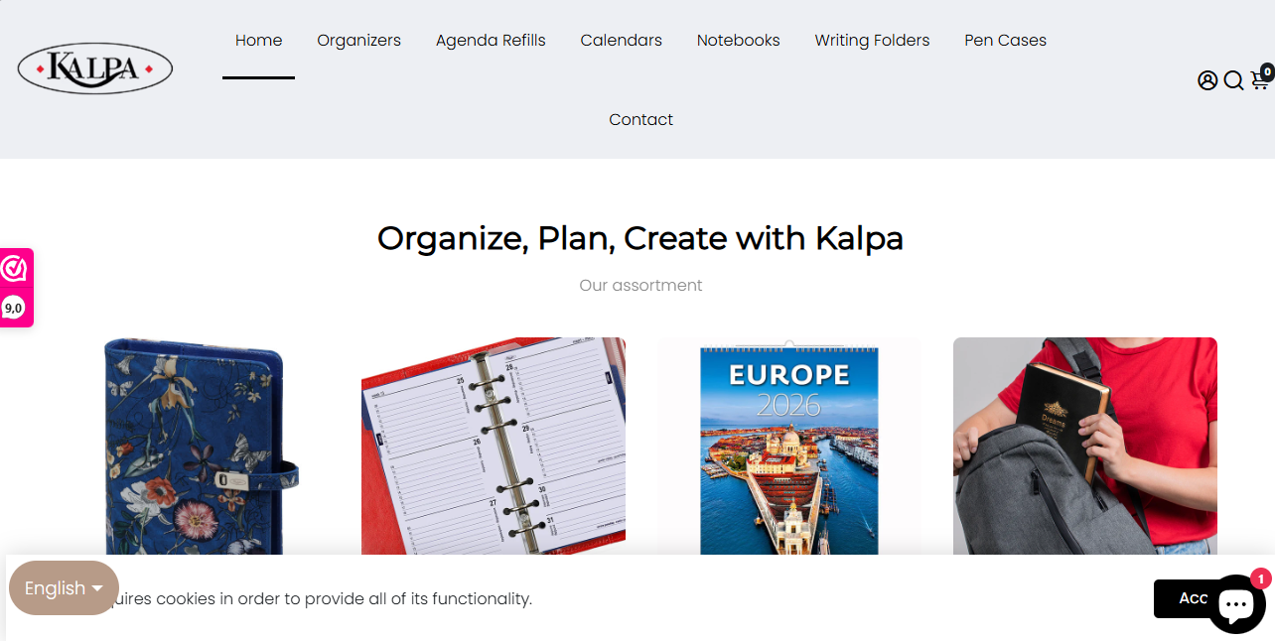Open the Agenda Refills menu
The width and height of the screenshot is (1275, 641).
point(491,41)
